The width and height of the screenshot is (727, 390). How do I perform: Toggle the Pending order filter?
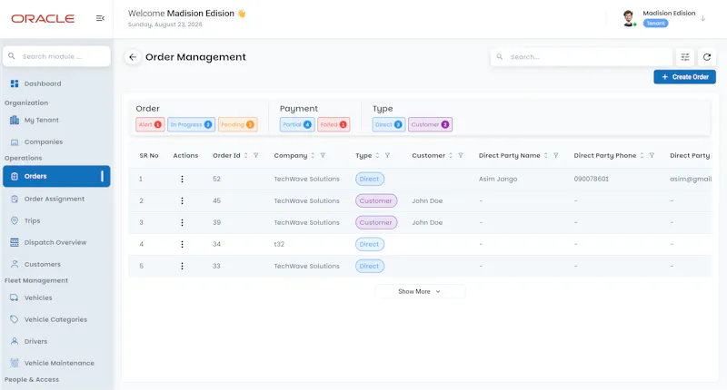pos(237,124)
